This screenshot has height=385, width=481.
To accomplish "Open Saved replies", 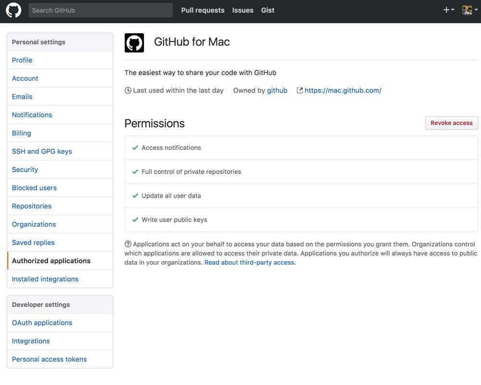I will [x=60, y=242].
